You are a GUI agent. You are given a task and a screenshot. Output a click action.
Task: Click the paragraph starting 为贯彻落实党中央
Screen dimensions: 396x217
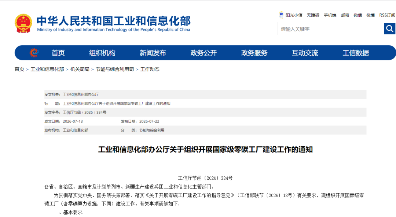pyautogui.click(x=204, y=199)
